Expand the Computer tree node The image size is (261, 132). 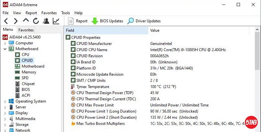[5, 43]
